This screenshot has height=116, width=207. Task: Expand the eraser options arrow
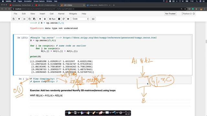pyautogui.click(x=104, y=113)
